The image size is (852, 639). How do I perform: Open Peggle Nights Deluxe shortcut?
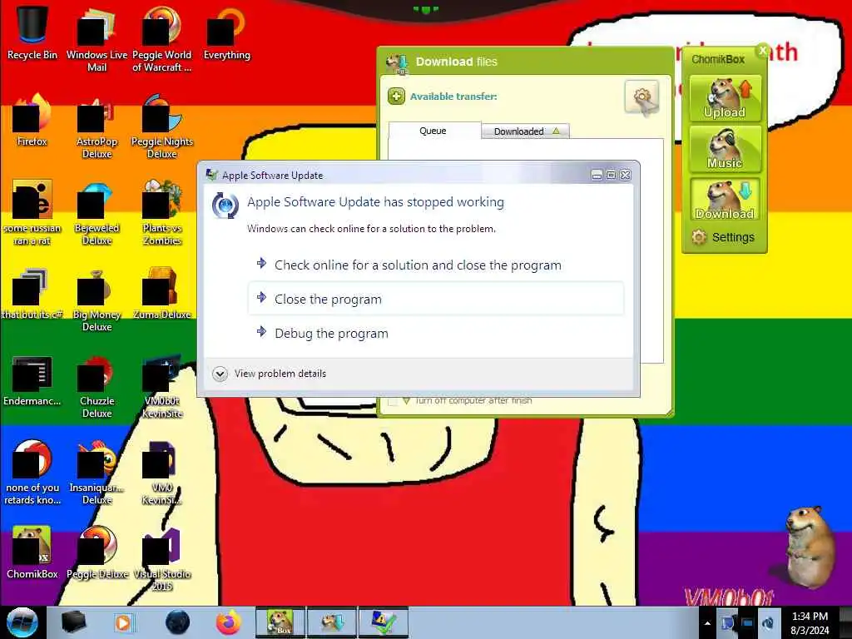pyautogui.click(x=162, y=126)
